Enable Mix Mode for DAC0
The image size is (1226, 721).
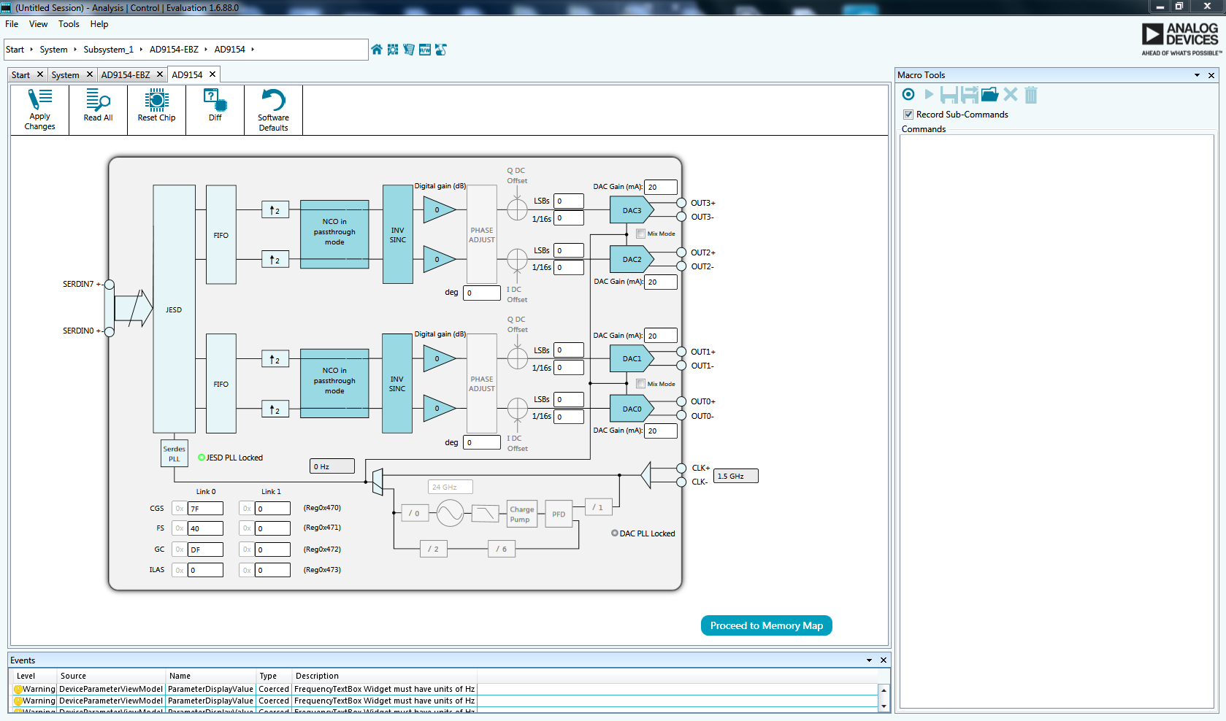coord(640,383)
